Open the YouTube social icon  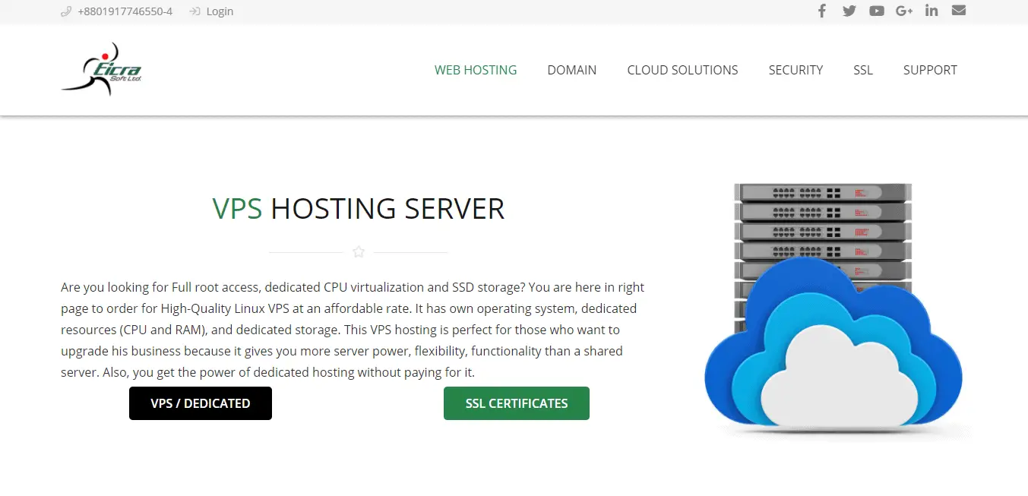click(877, 11)
